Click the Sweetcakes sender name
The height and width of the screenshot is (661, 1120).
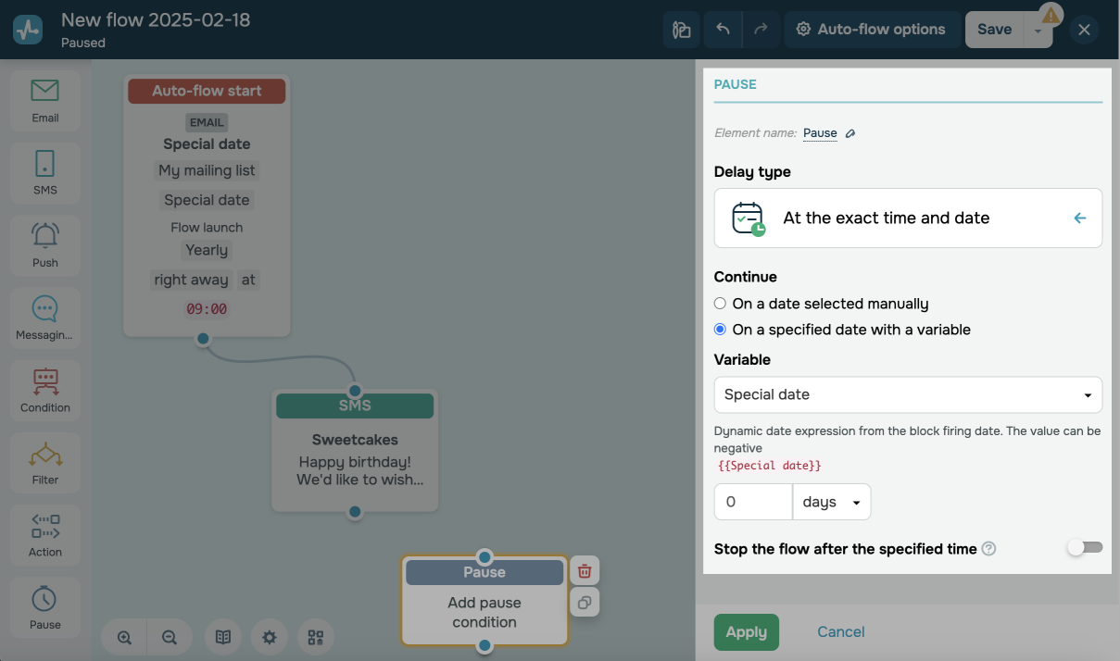355,440
